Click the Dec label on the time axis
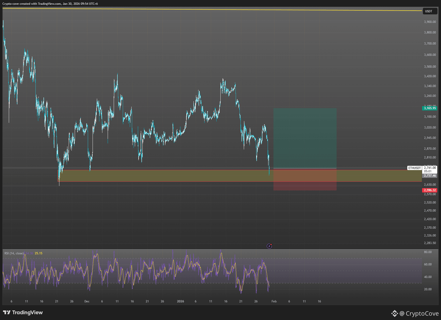 [87, 301]
